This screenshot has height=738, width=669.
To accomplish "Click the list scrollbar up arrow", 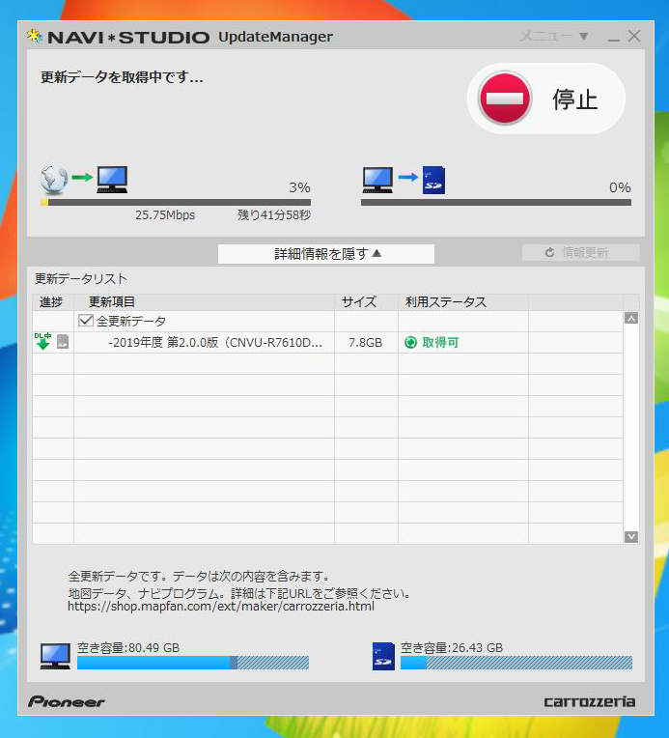I will tap(631, 318).
